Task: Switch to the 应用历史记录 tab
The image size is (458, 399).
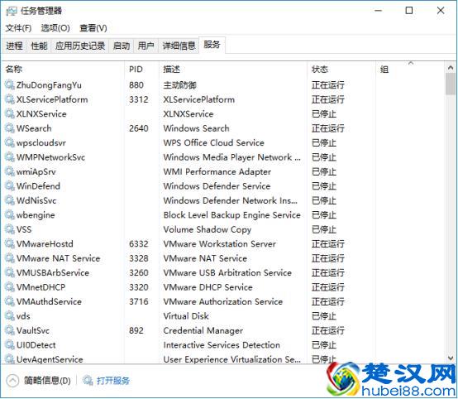Action: coord(80,46)
